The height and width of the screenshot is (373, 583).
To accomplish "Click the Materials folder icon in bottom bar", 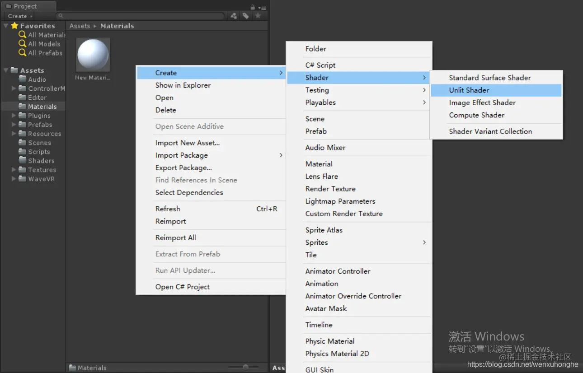I will 72,368.
